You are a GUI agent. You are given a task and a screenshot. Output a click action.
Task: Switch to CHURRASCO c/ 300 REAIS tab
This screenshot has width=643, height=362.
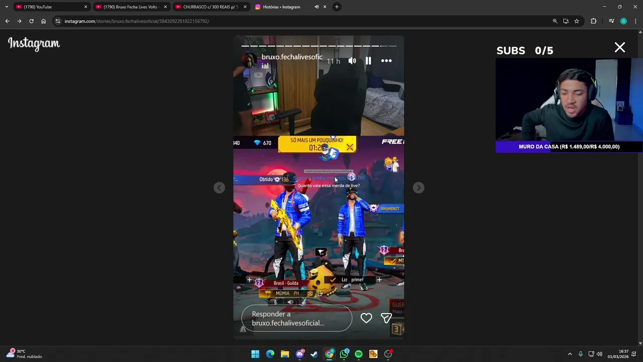pyautogui.click(x=210, y=7)
